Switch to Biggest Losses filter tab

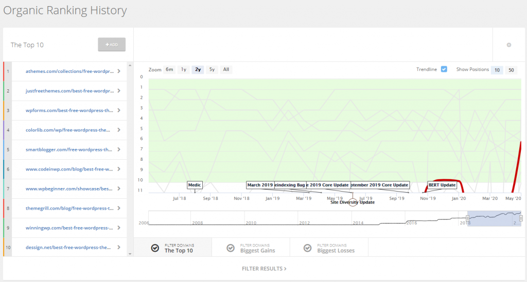click(x=336, y=248)
